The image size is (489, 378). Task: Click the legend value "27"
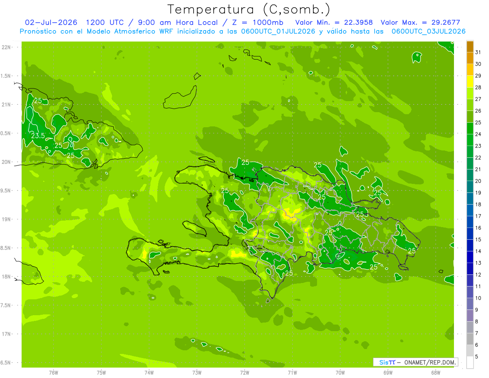coord(478,99)
